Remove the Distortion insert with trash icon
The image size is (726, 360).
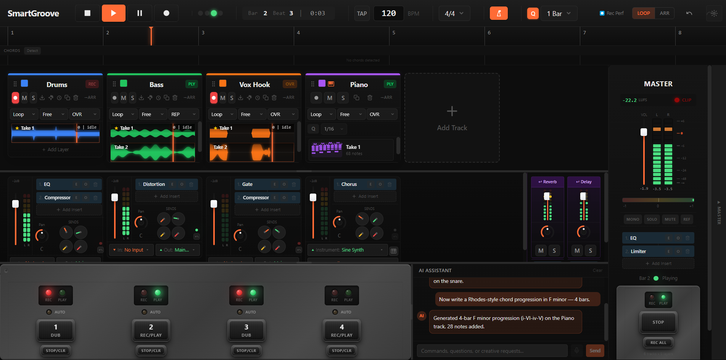pyautogui.click(x=191, y=184)
